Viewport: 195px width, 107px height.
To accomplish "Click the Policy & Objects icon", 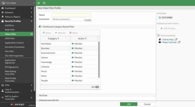I will tap(3, 17).
